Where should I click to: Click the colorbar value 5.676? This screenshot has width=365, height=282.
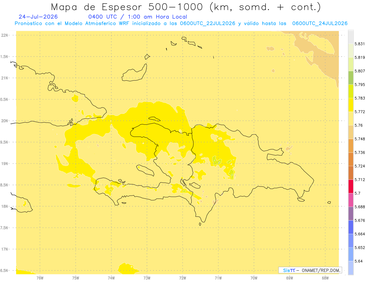360,220
